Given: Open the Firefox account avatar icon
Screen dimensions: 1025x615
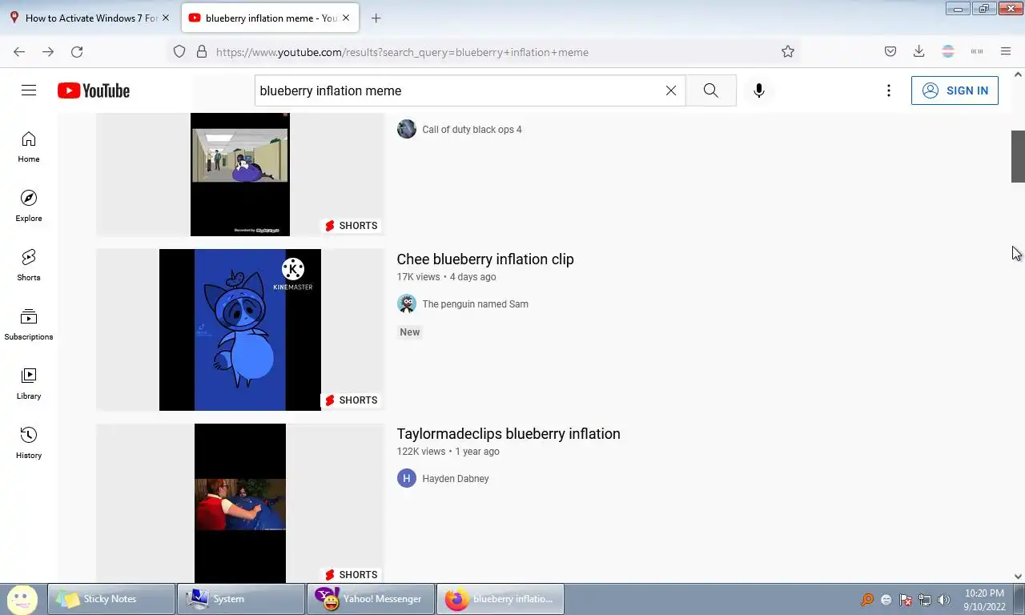Looking at the screenshot, I should click(948, 52).
